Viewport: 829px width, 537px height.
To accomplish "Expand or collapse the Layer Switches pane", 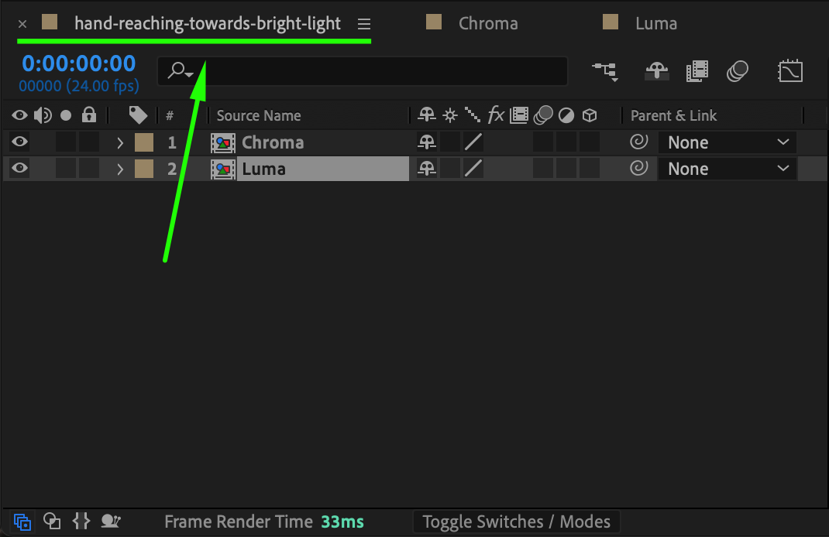I will [x=23, y=522].
